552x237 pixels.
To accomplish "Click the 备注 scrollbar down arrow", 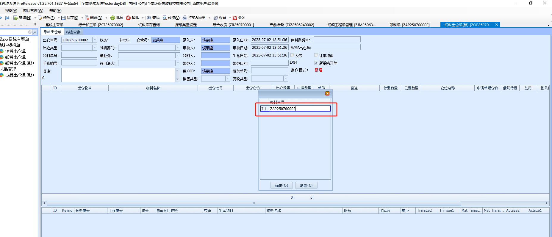I will point(177,79).
